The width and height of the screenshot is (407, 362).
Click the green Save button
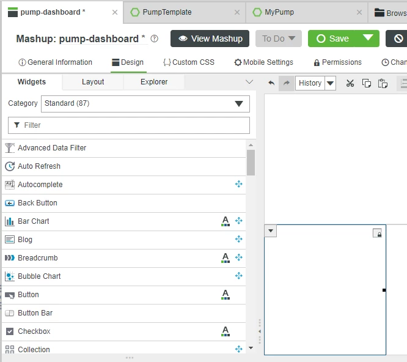click(332, 39)
